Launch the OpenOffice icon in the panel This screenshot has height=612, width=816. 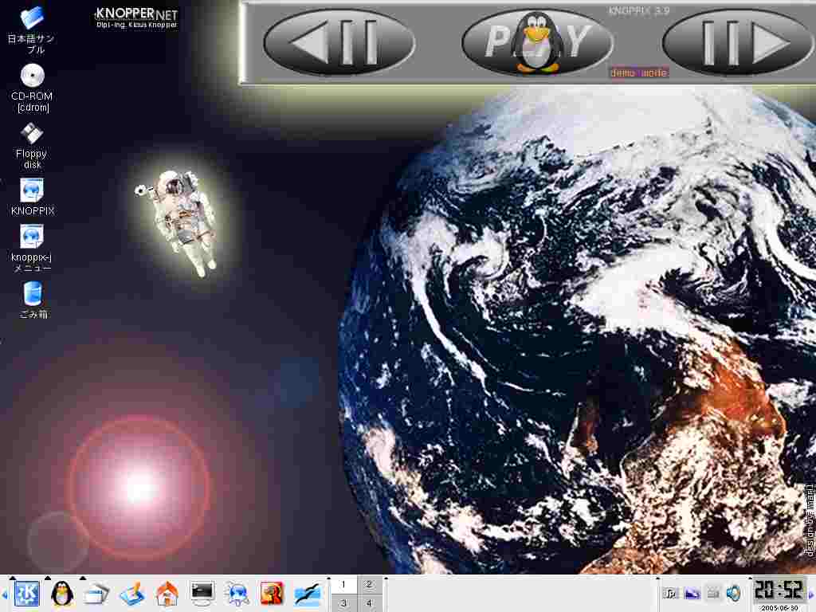click(308, 594)
